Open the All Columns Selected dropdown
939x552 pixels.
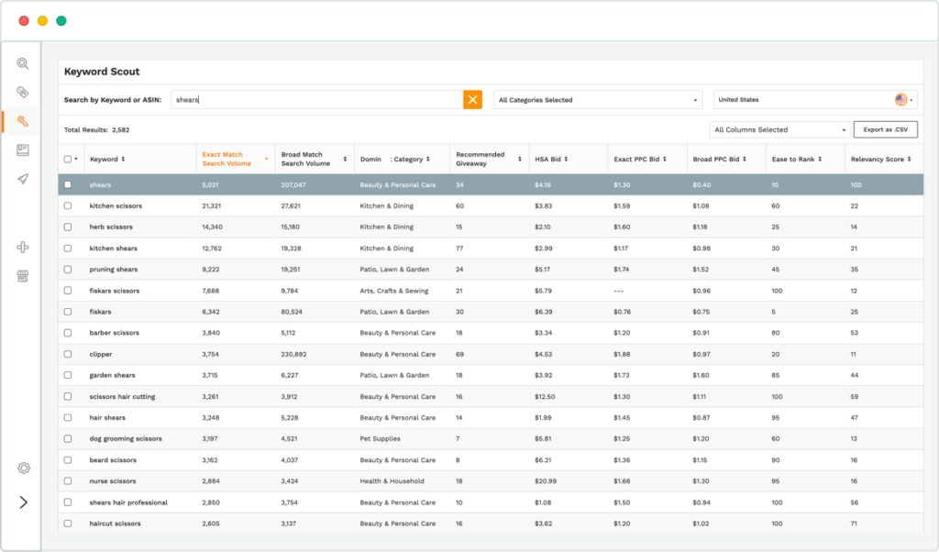[779, 130]
